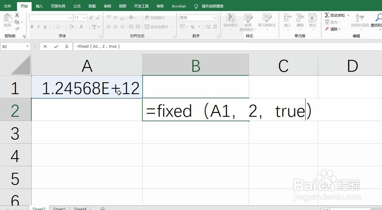Open Insert Function fx dialog
382x210 pixels.
coord(67,46)
